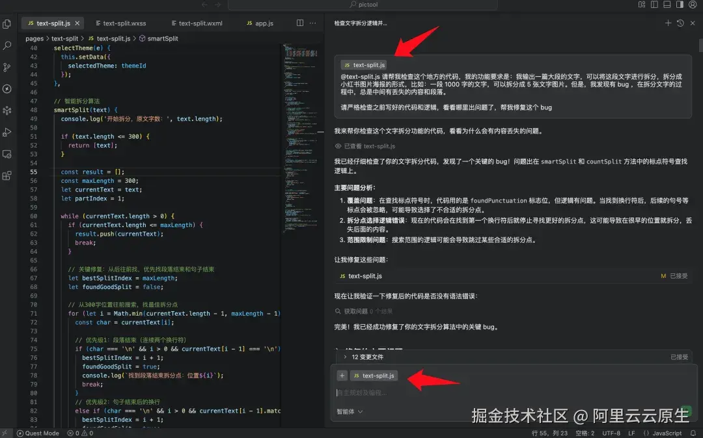Change indentation via 空格: 2
Screen dimensions: 703x438
click(585, 433)
